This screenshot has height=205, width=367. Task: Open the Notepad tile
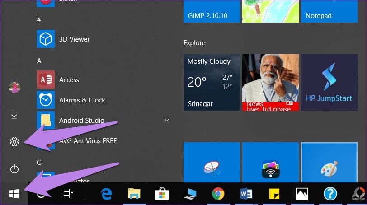click(x=329, y=11)
